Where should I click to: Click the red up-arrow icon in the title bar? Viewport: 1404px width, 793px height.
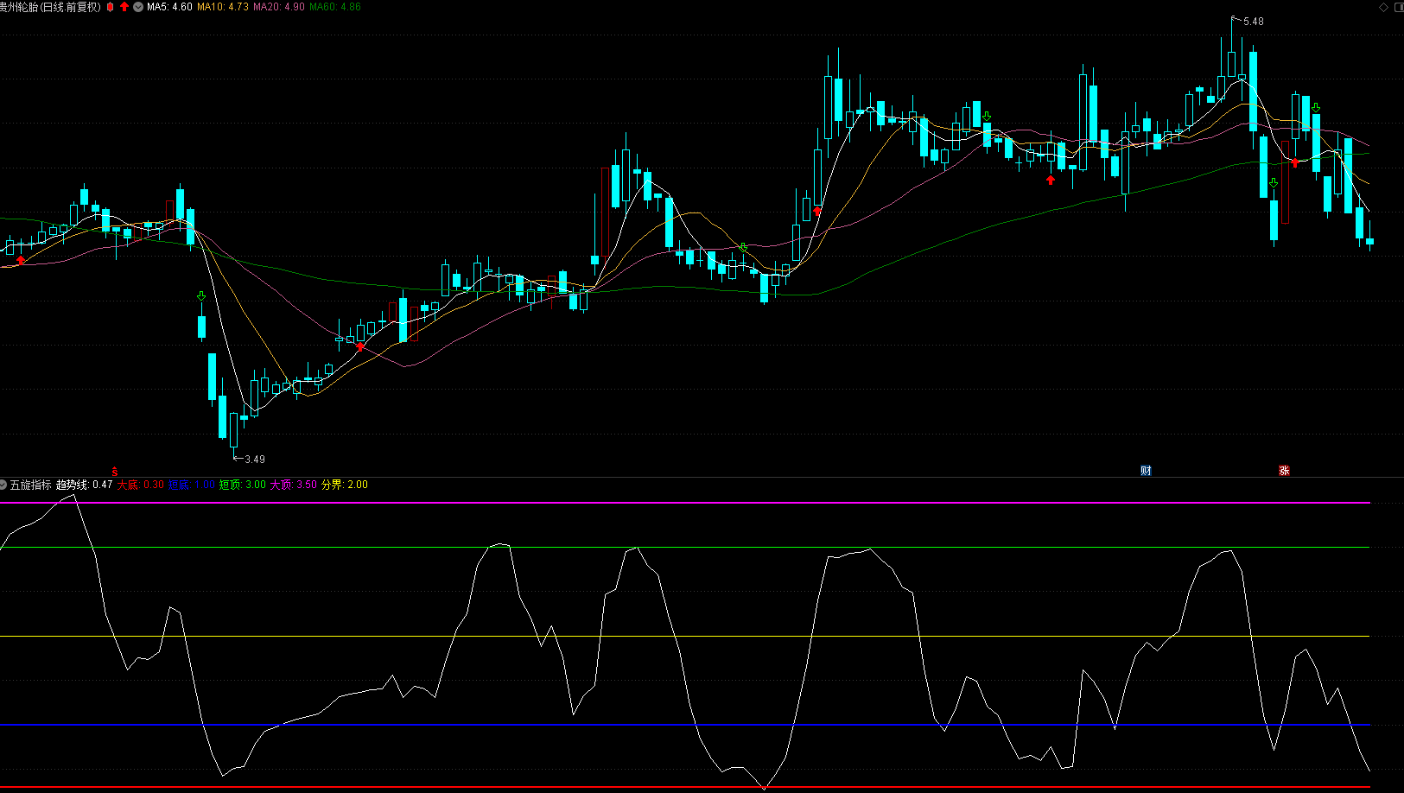click(x=124, y=6)
